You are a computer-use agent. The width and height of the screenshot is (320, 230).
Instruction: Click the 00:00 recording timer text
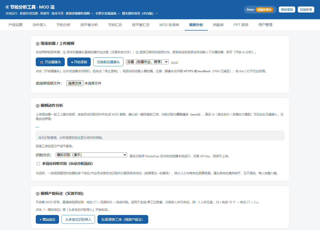click(174, 63)
